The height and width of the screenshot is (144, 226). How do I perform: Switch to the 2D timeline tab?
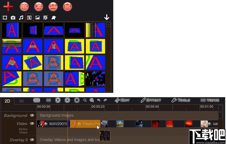(7, 101)
